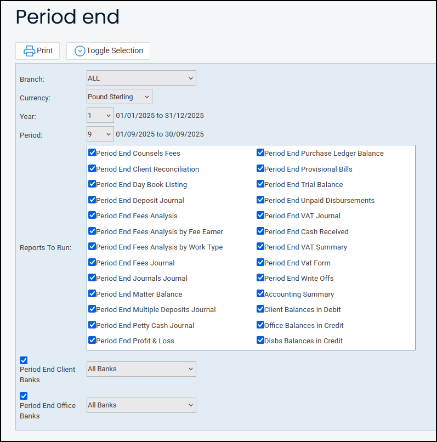Open the Branch dropdown
The image size is (437, 442).
[x=141, y=78]
